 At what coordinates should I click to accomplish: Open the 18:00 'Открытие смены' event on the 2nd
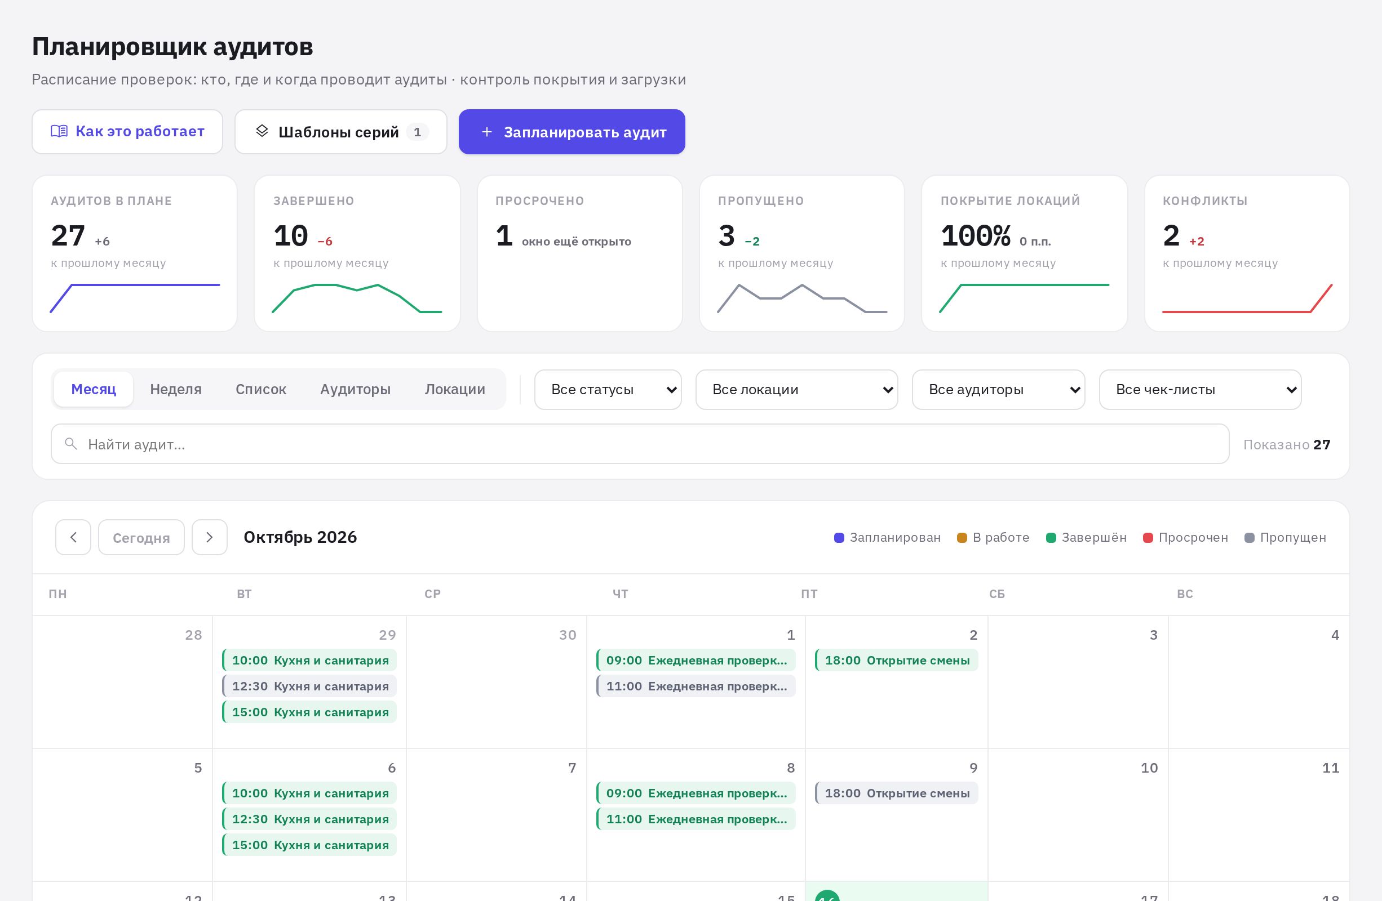point(897,660)
